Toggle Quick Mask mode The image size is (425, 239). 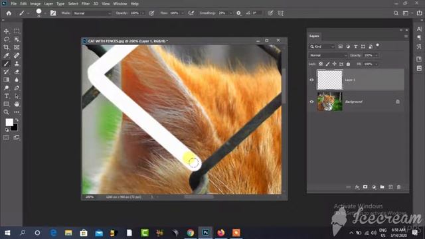pyautogui.click(x=6, y=137)
